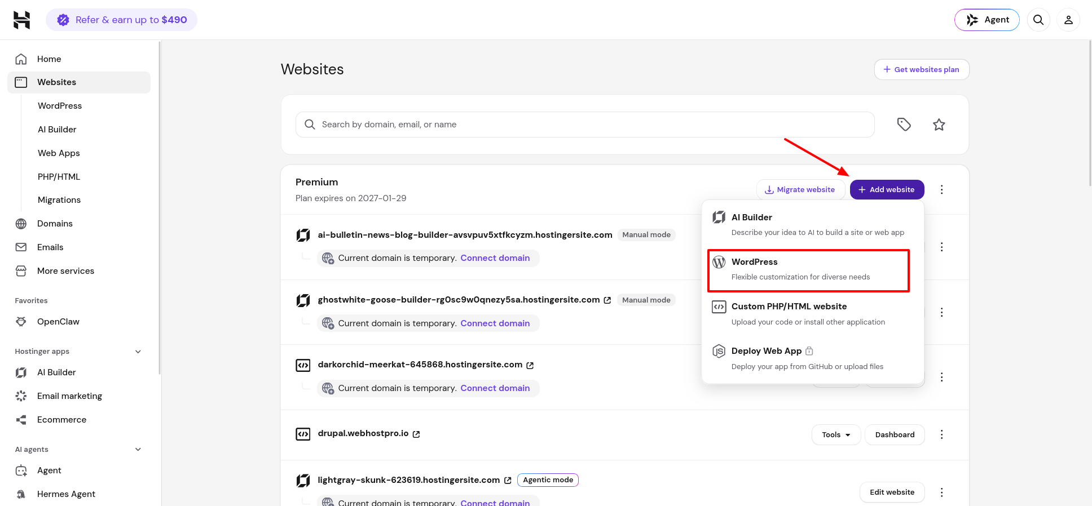Click the drupal.webhostpro.io domain name

tap(363, 433)
